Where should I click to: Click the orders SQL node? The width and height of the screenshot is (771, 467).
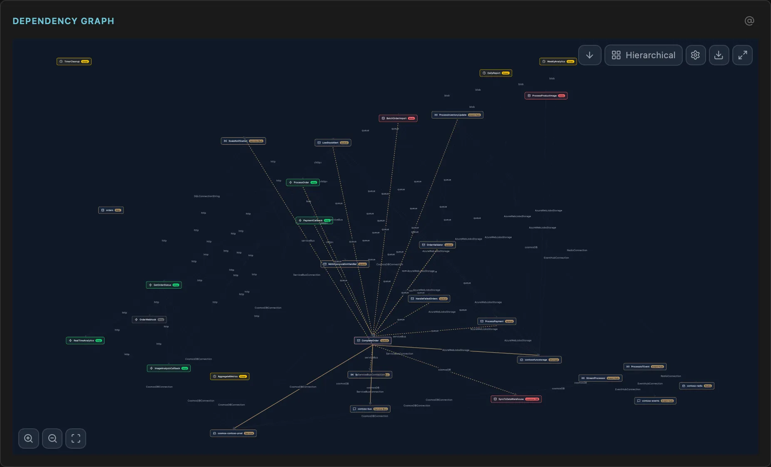111,210
